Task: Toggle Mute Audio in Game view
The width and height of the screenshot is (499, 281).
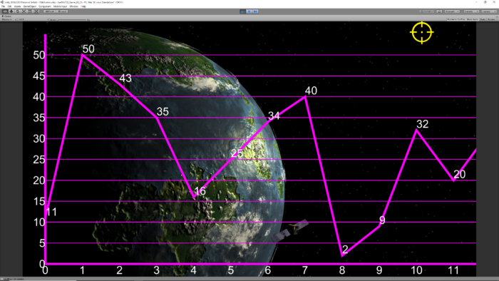Action: (472, 19)
